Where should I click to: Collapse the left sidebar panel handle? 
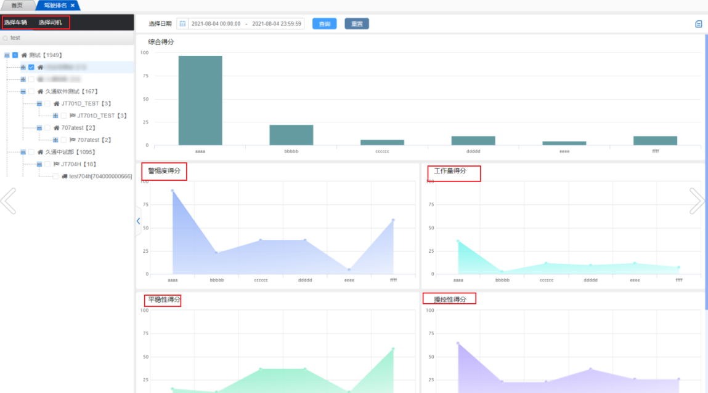click(x=138, y=221)
